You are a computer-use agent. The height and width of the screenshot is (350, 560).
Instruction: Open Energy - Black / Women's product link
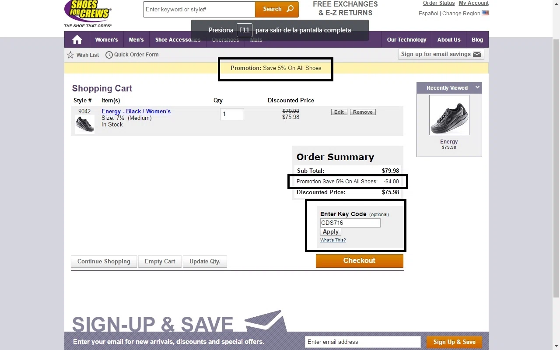pos(136,111)
